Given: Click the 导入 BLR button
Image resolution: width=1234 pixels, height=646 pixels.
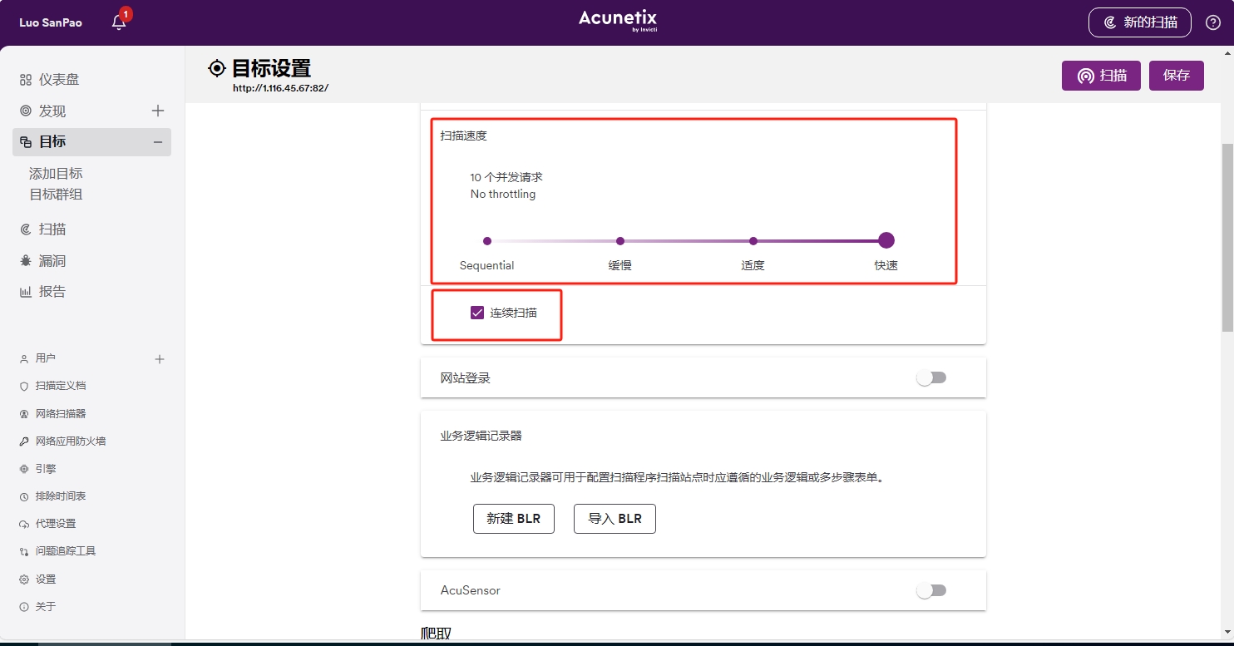Looking at the screenshot, I should coord(615,519).
